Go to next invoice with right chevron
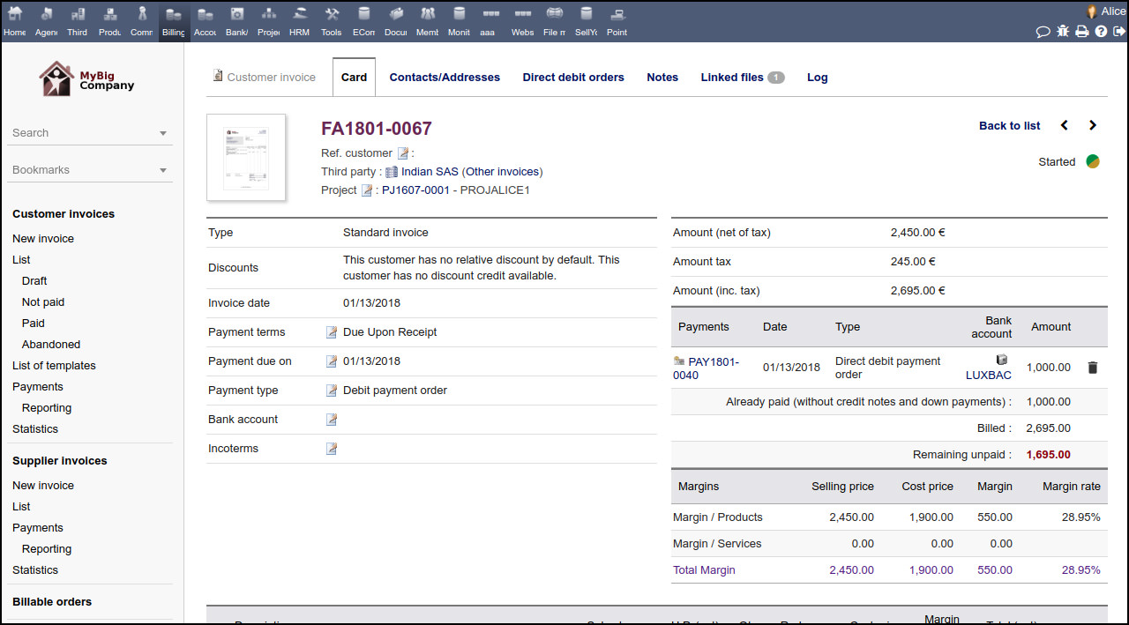The width and height of the screenshot is (1129, 625). pos(1093,126)
